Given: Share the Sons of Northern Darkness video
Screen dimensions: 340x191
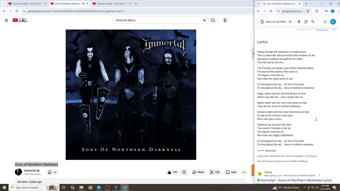Looking at the screenshot, I should [198, 172].
